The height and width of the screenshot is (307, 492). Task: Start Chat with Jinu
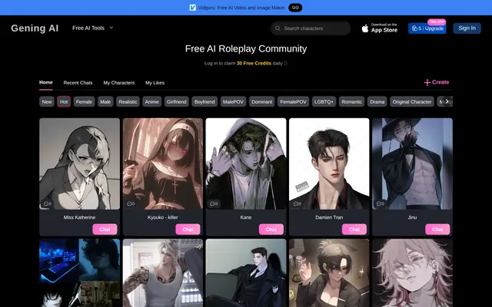[x=437, y=229]
